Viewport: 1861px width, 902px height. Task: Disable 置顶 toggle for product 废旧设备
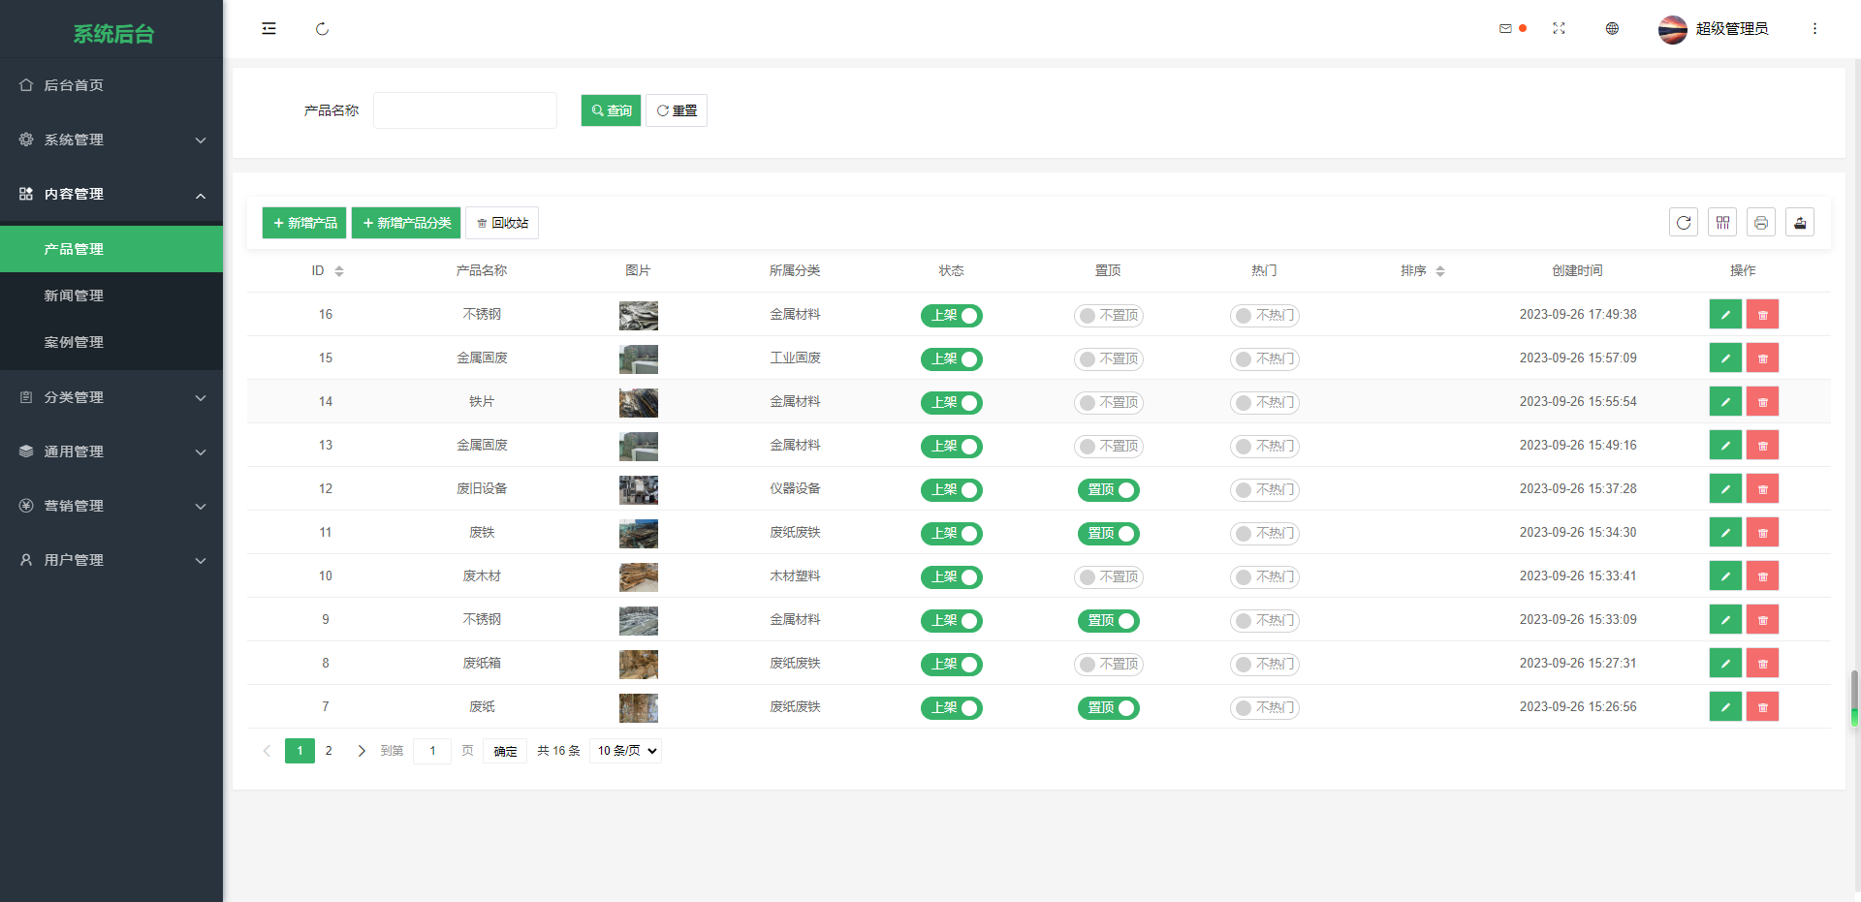point(1108,490)
